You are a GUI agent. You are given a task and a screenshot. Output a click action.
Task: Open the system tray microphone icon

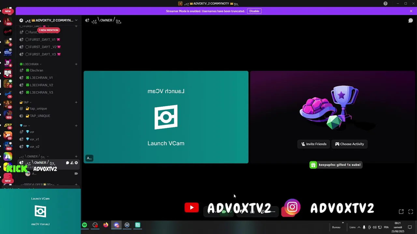pos(364,227)
